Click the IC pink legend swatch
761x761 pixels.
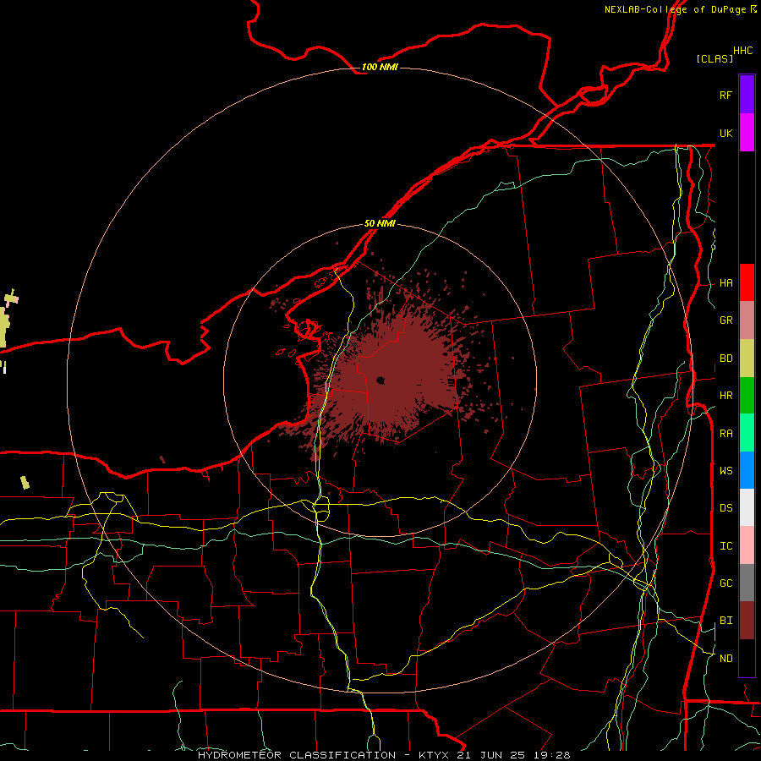[747, 545]
